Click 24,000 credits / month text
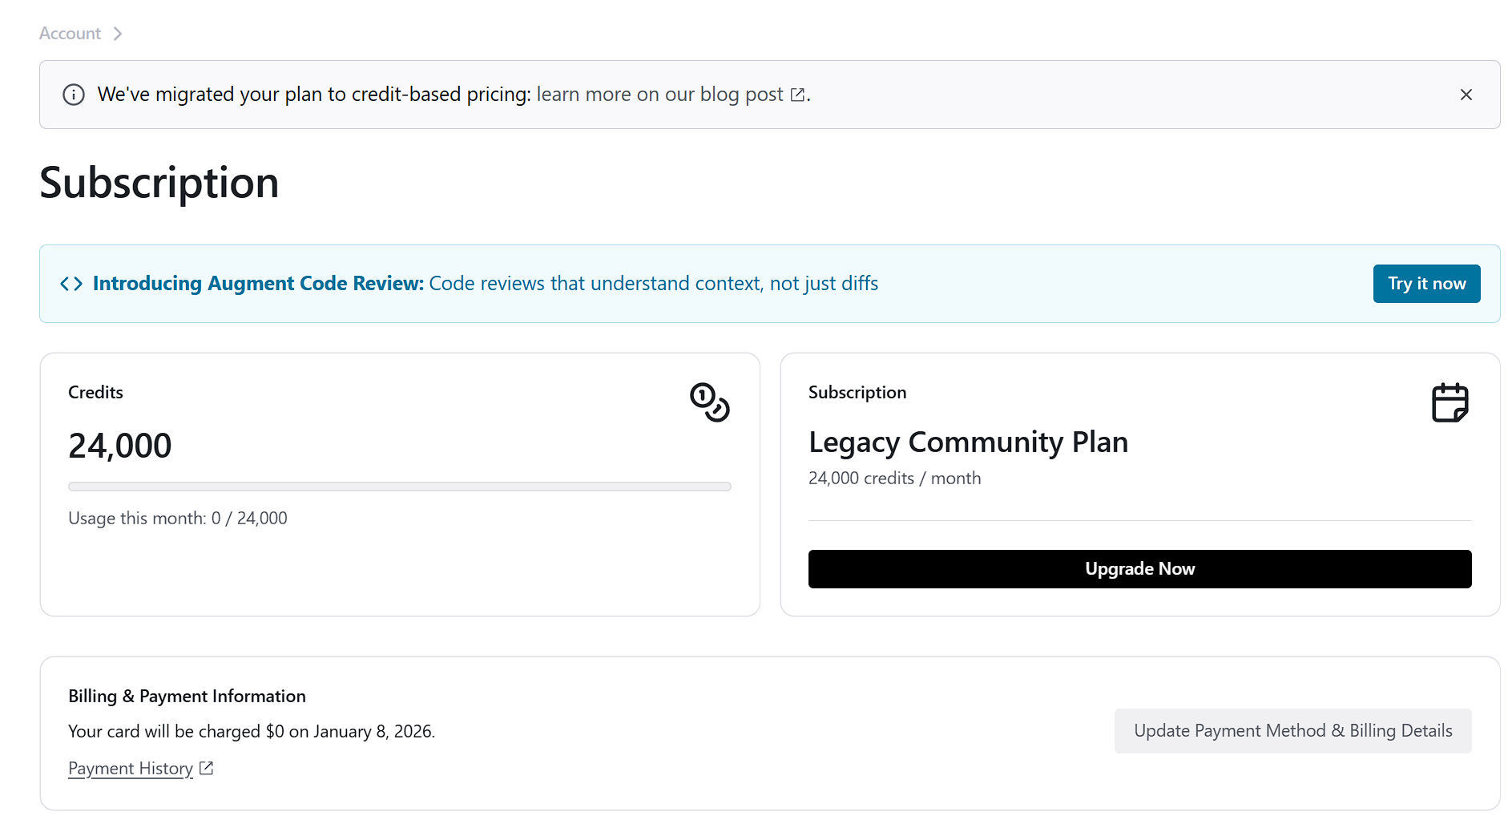The height and width of the screenshot is (824, 1508). click(x=894, y=479)
